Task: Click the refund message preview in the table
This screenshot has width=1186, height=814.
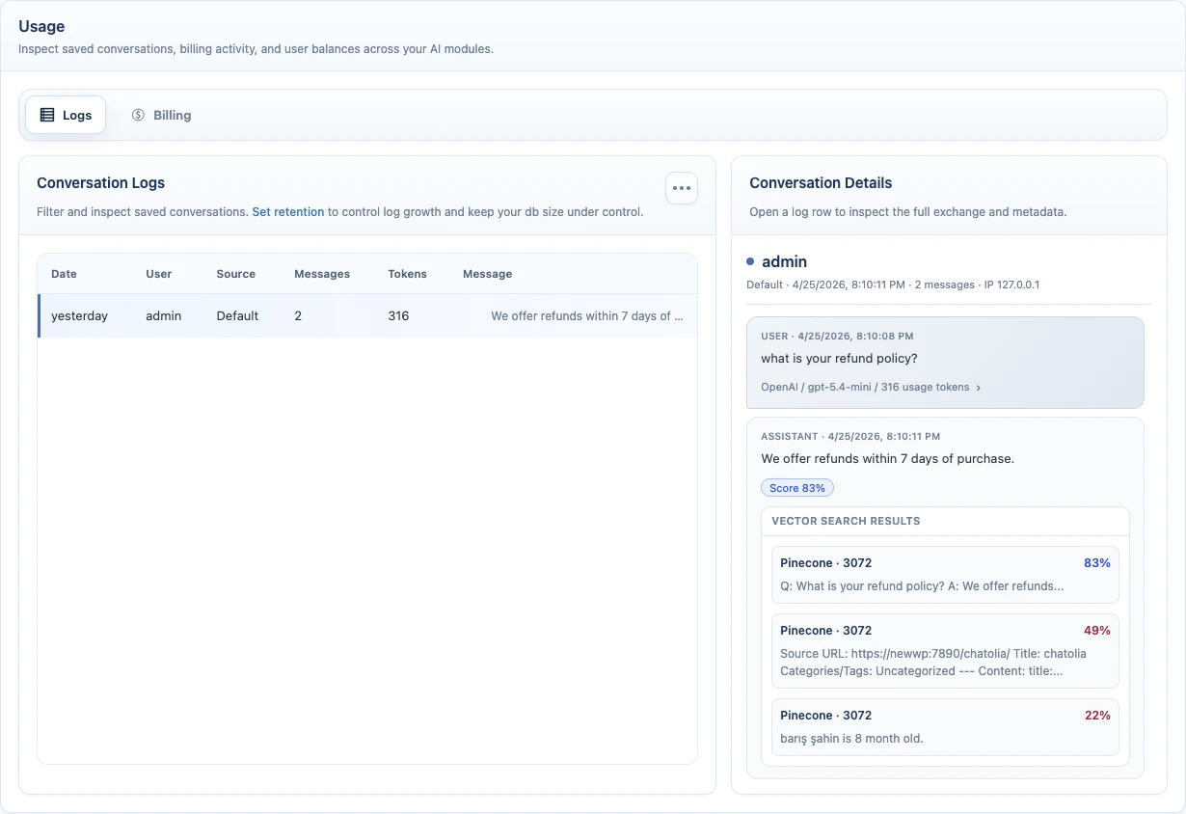Action: [x=588, y=315]
